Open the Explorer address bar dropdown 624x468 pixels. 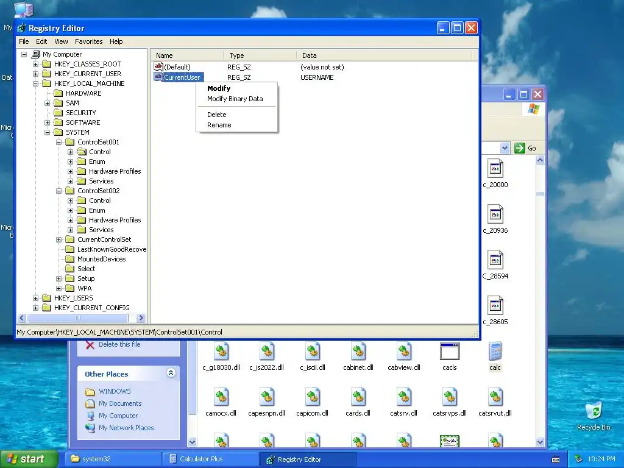click(x=505, y=148)
